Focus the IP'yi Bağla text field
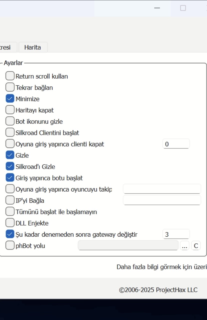Image resolution: width=207 pixels, height=320 pixels. (x=162, y=200)
